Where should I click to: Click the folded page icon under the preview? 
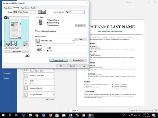click(25, 44)
